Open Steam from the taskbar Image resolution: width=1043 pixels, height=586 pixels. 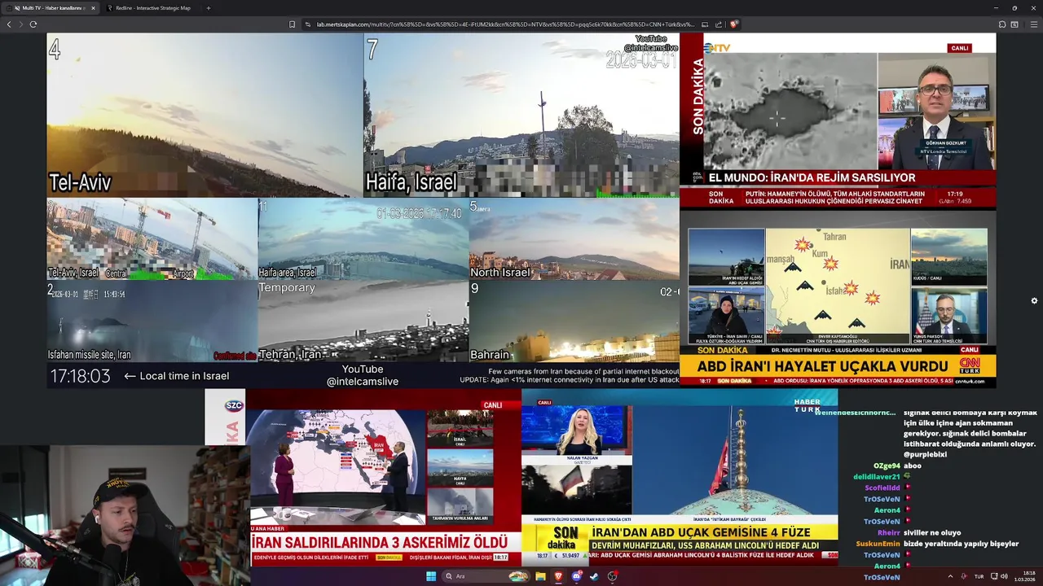click(594, 576)
